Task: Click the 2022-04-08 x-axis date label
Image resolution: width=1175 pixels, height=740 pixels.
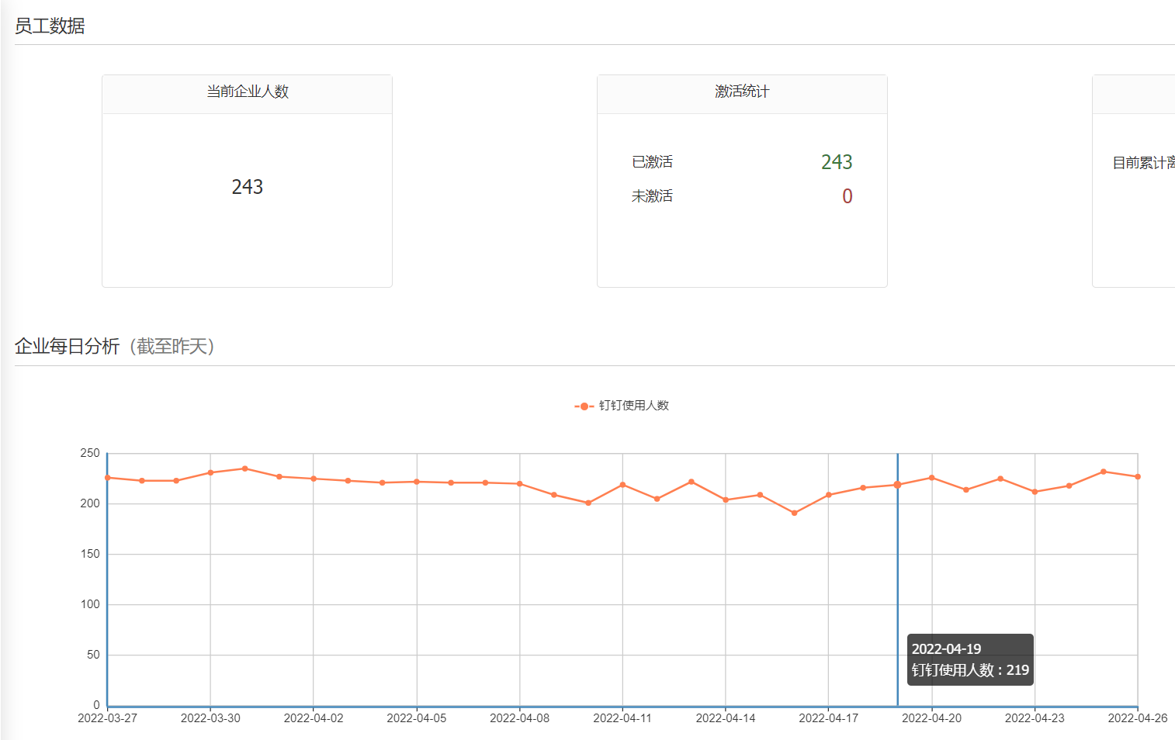Action: 519,718
